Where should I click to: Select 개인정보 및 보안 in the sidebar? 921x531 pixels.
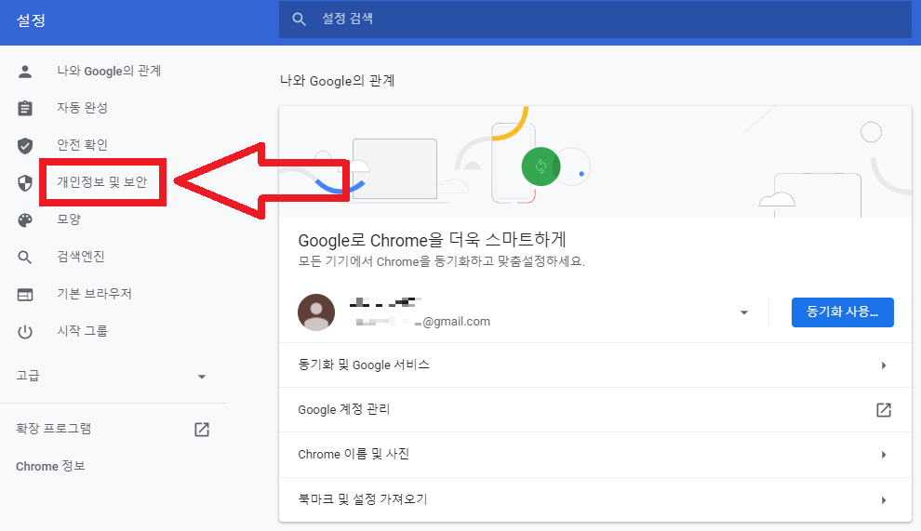coord(102,182)
